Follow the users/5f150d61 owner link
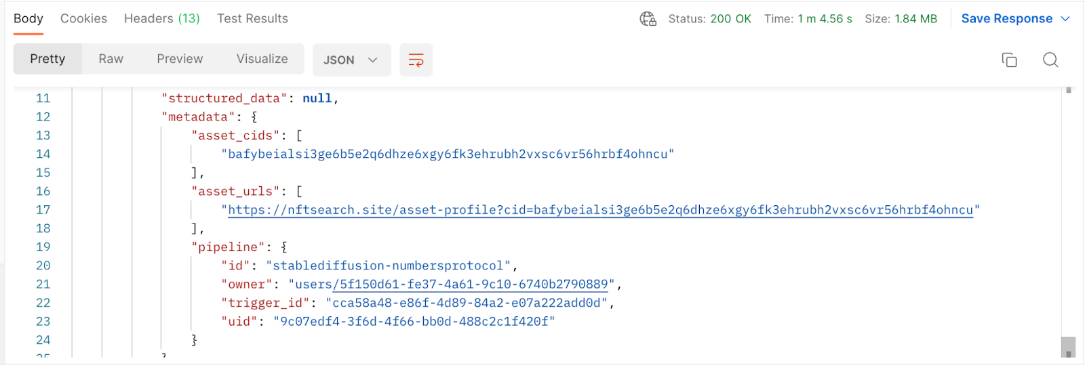Image resolution: width=1085 pixels, height=367 pixels. (452, 284)
